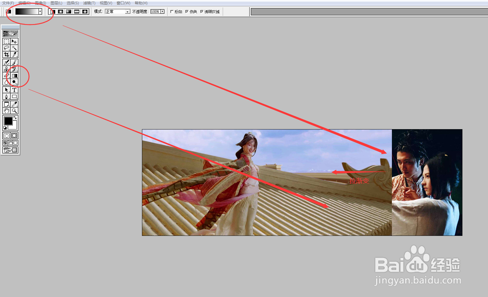Viewport: 488px width, 297px height.
Task: Select the Dodge tool
Action: click(14, 82)
